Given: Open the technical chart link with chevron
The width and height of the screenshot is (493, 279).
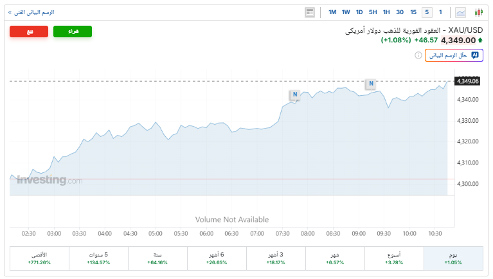Looking at the screenshot, I should pos(31,12).
